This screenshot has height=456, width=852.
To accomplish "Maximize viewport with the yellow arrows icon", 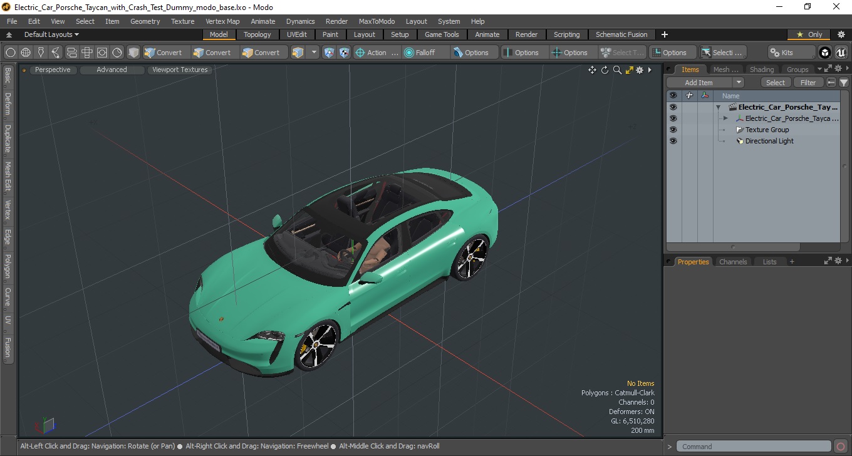I will (629, 70).
